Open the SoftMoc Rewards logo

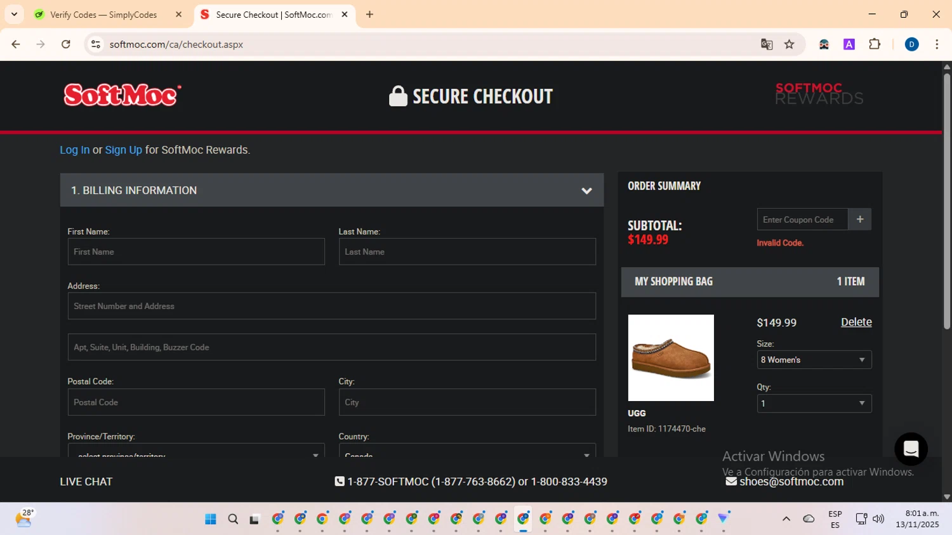[819, 93]
